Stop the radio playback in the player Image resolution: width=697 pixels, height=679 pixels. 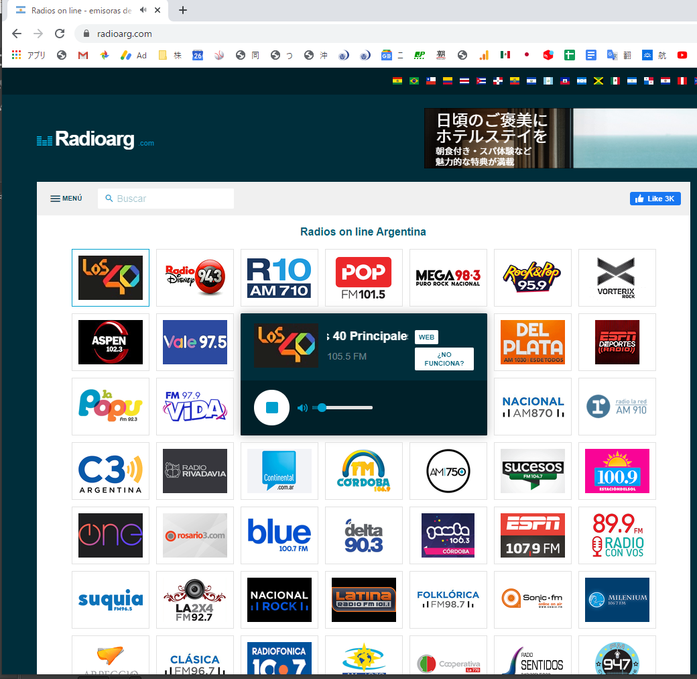[271, 407]
